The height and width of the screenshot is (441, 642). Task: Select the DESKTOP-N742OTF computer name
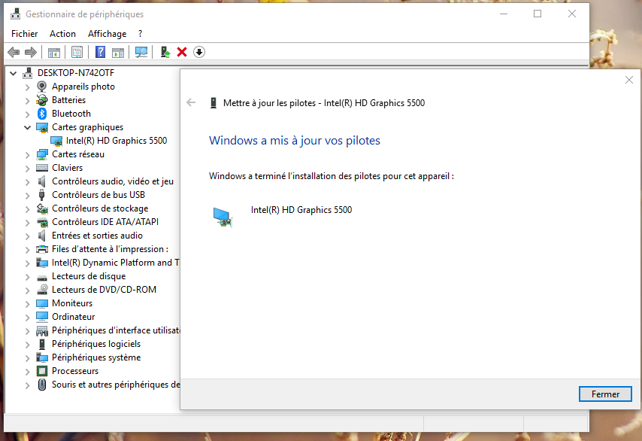click(x=76, y=73)
